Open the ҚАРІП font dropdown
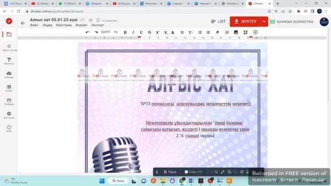The width and height of the screenshot is (331, 186). click(106, 32)
